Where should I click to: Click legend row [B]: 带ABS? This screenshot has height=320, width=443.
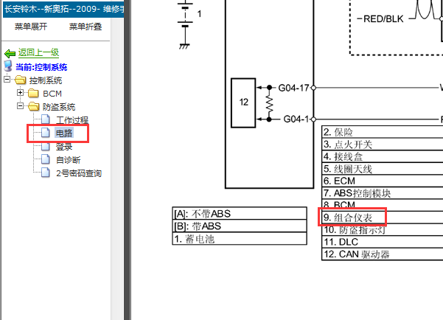click(x=240, y=226)
